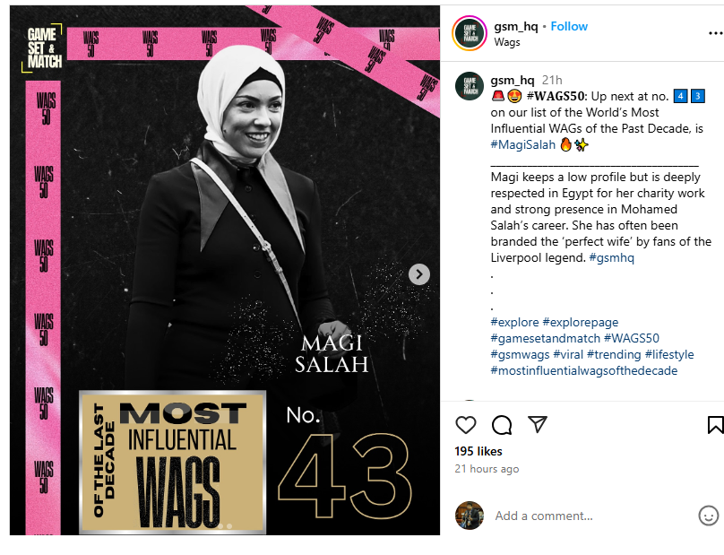The image size is (724, 555).
Task: Open the three-dot more options menu
Action: (x=715, y=33)
